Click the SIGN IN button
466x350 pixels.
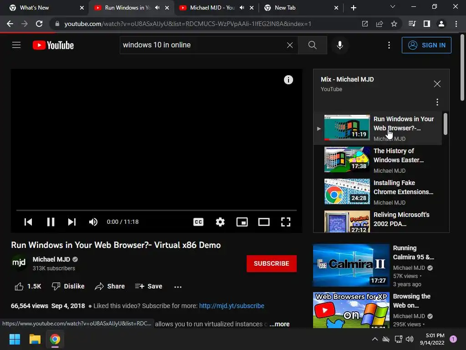click(426, 45)
